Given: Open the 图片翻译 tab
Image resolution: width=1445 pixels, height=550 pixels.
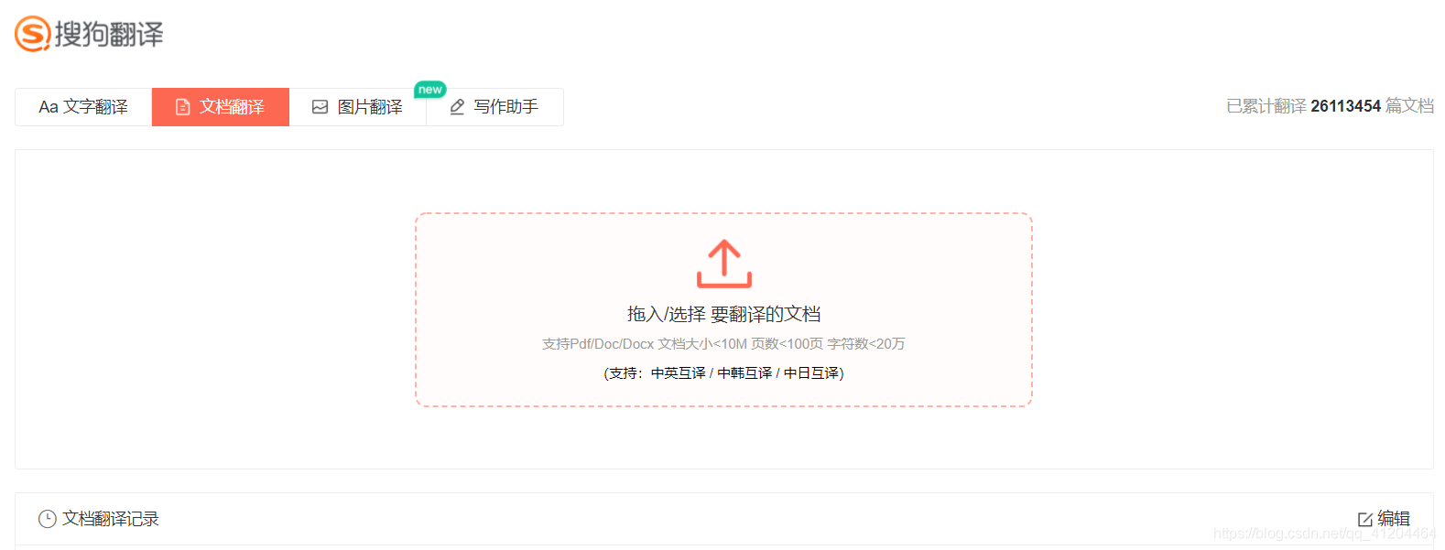Looking at the screenshot, I should coord(358,107).
